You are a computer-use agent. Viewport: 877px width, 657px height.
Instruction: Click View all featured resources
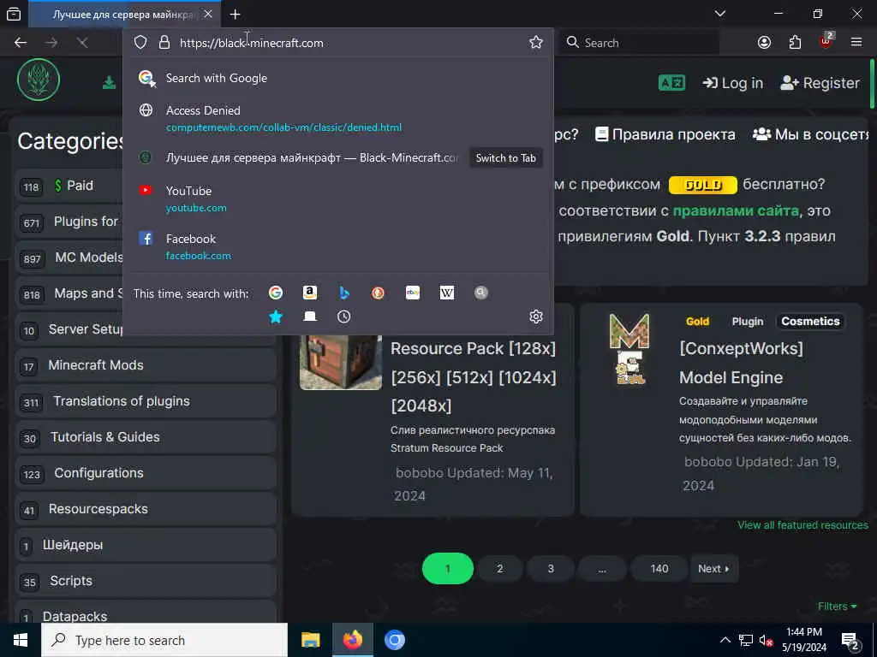click(802, 525)
